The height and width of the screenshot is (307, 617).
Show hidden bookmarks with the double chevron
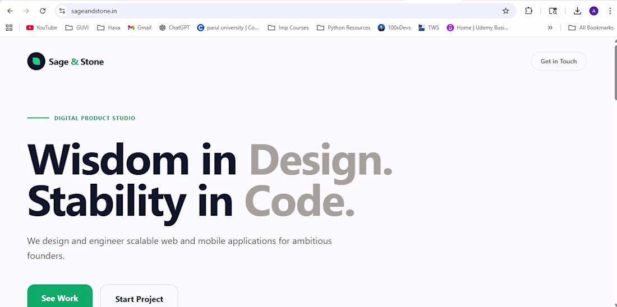[x=550, y=27]
